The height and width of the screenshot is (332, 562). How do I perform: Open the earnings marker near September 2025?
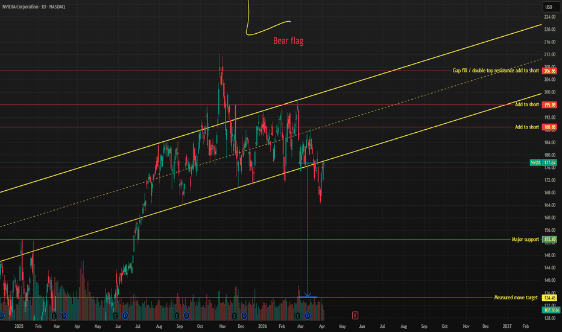pyautogui.click(x=177, y=316)
